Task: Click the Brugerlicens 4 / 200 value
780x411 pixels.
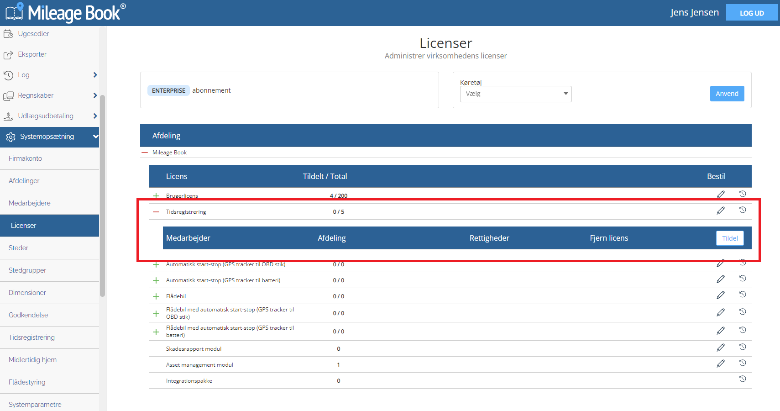Action: coord(339,196)
